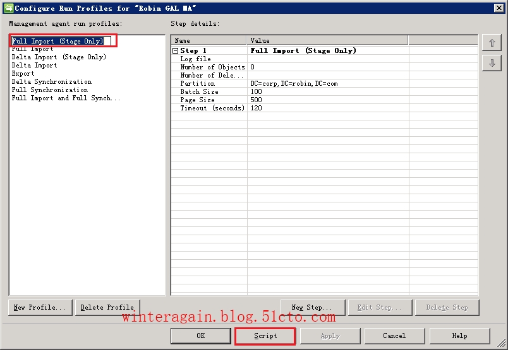Image resolution: width=508 pixels, height=350 pixels.
Task: Click the Partition row label
Action: [198, 83]
